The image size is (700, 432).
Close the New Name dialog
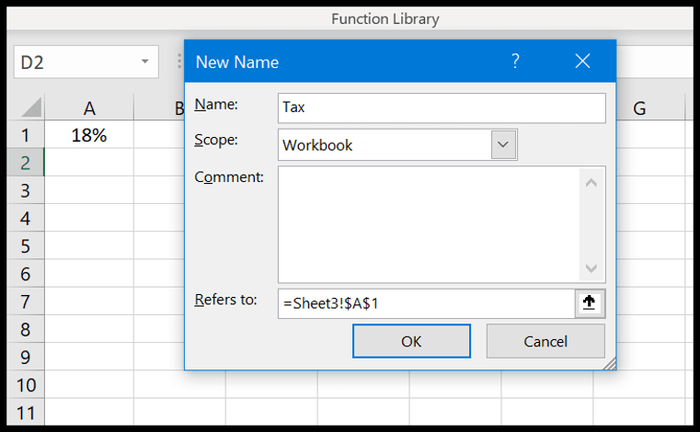click(582, 62)
